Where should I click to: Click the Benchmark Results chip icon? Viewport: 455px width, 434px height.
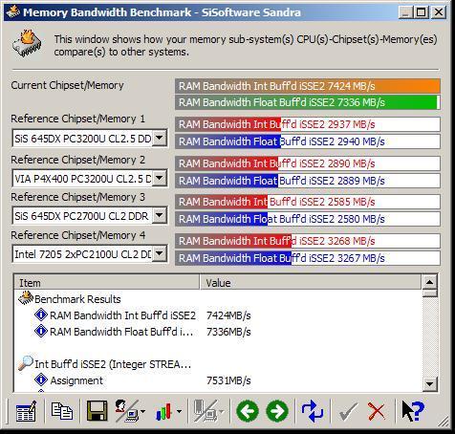(x=26, y=298)
